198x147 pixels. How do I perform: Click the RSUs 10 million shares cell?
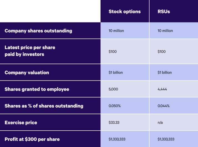(x=165, y=31)
